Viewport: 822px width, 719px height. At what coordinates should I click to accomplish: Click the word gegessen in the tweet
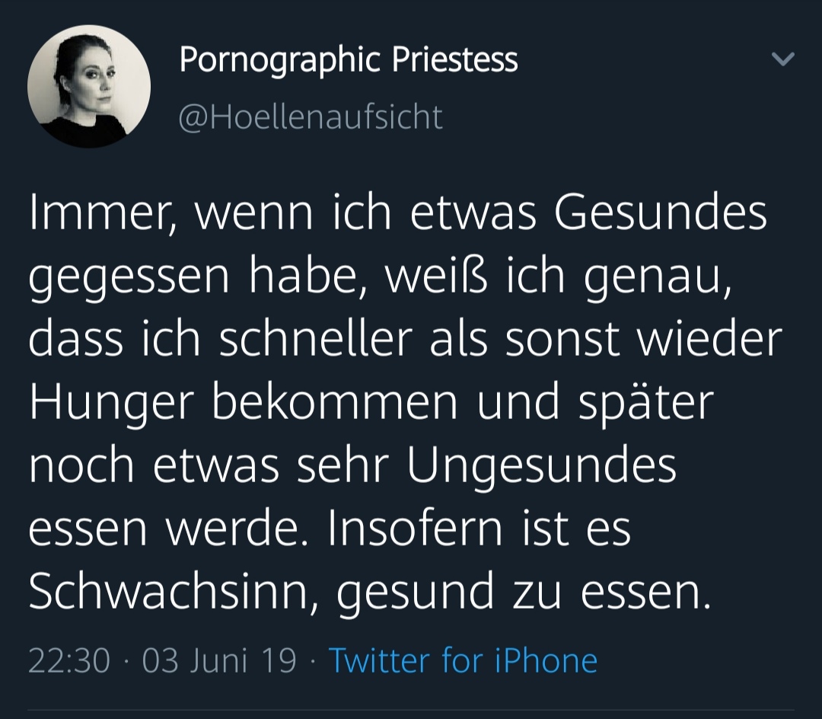click(x=129, y=279)
